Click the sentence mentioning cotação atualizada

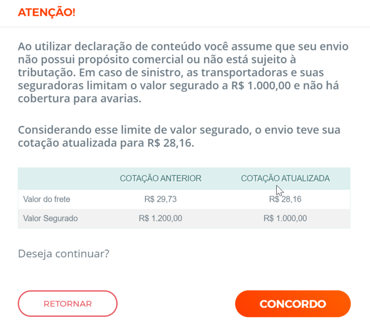click(x=179, y=136)
